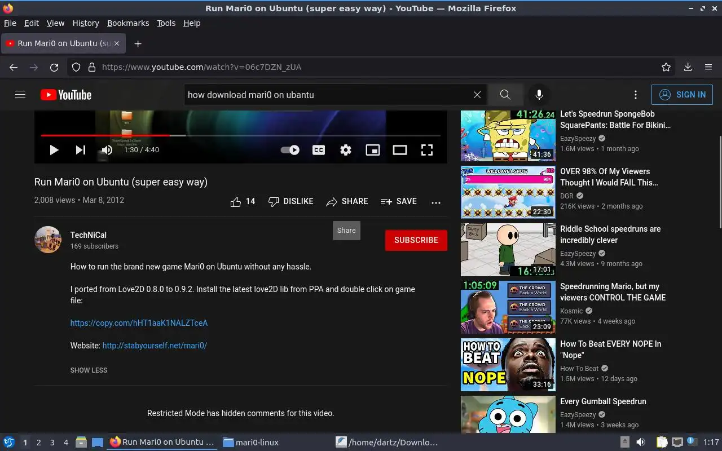This screenshot has width=722, height=451.
Task: Close the Run Mari0 tab
Action: (117, 43)
